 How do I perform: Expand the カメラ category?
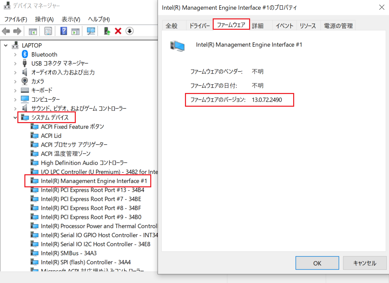click(15, 81)
